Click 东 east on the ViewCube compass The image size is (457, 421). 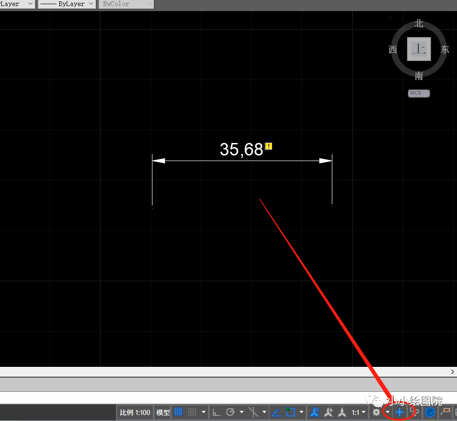445,50
